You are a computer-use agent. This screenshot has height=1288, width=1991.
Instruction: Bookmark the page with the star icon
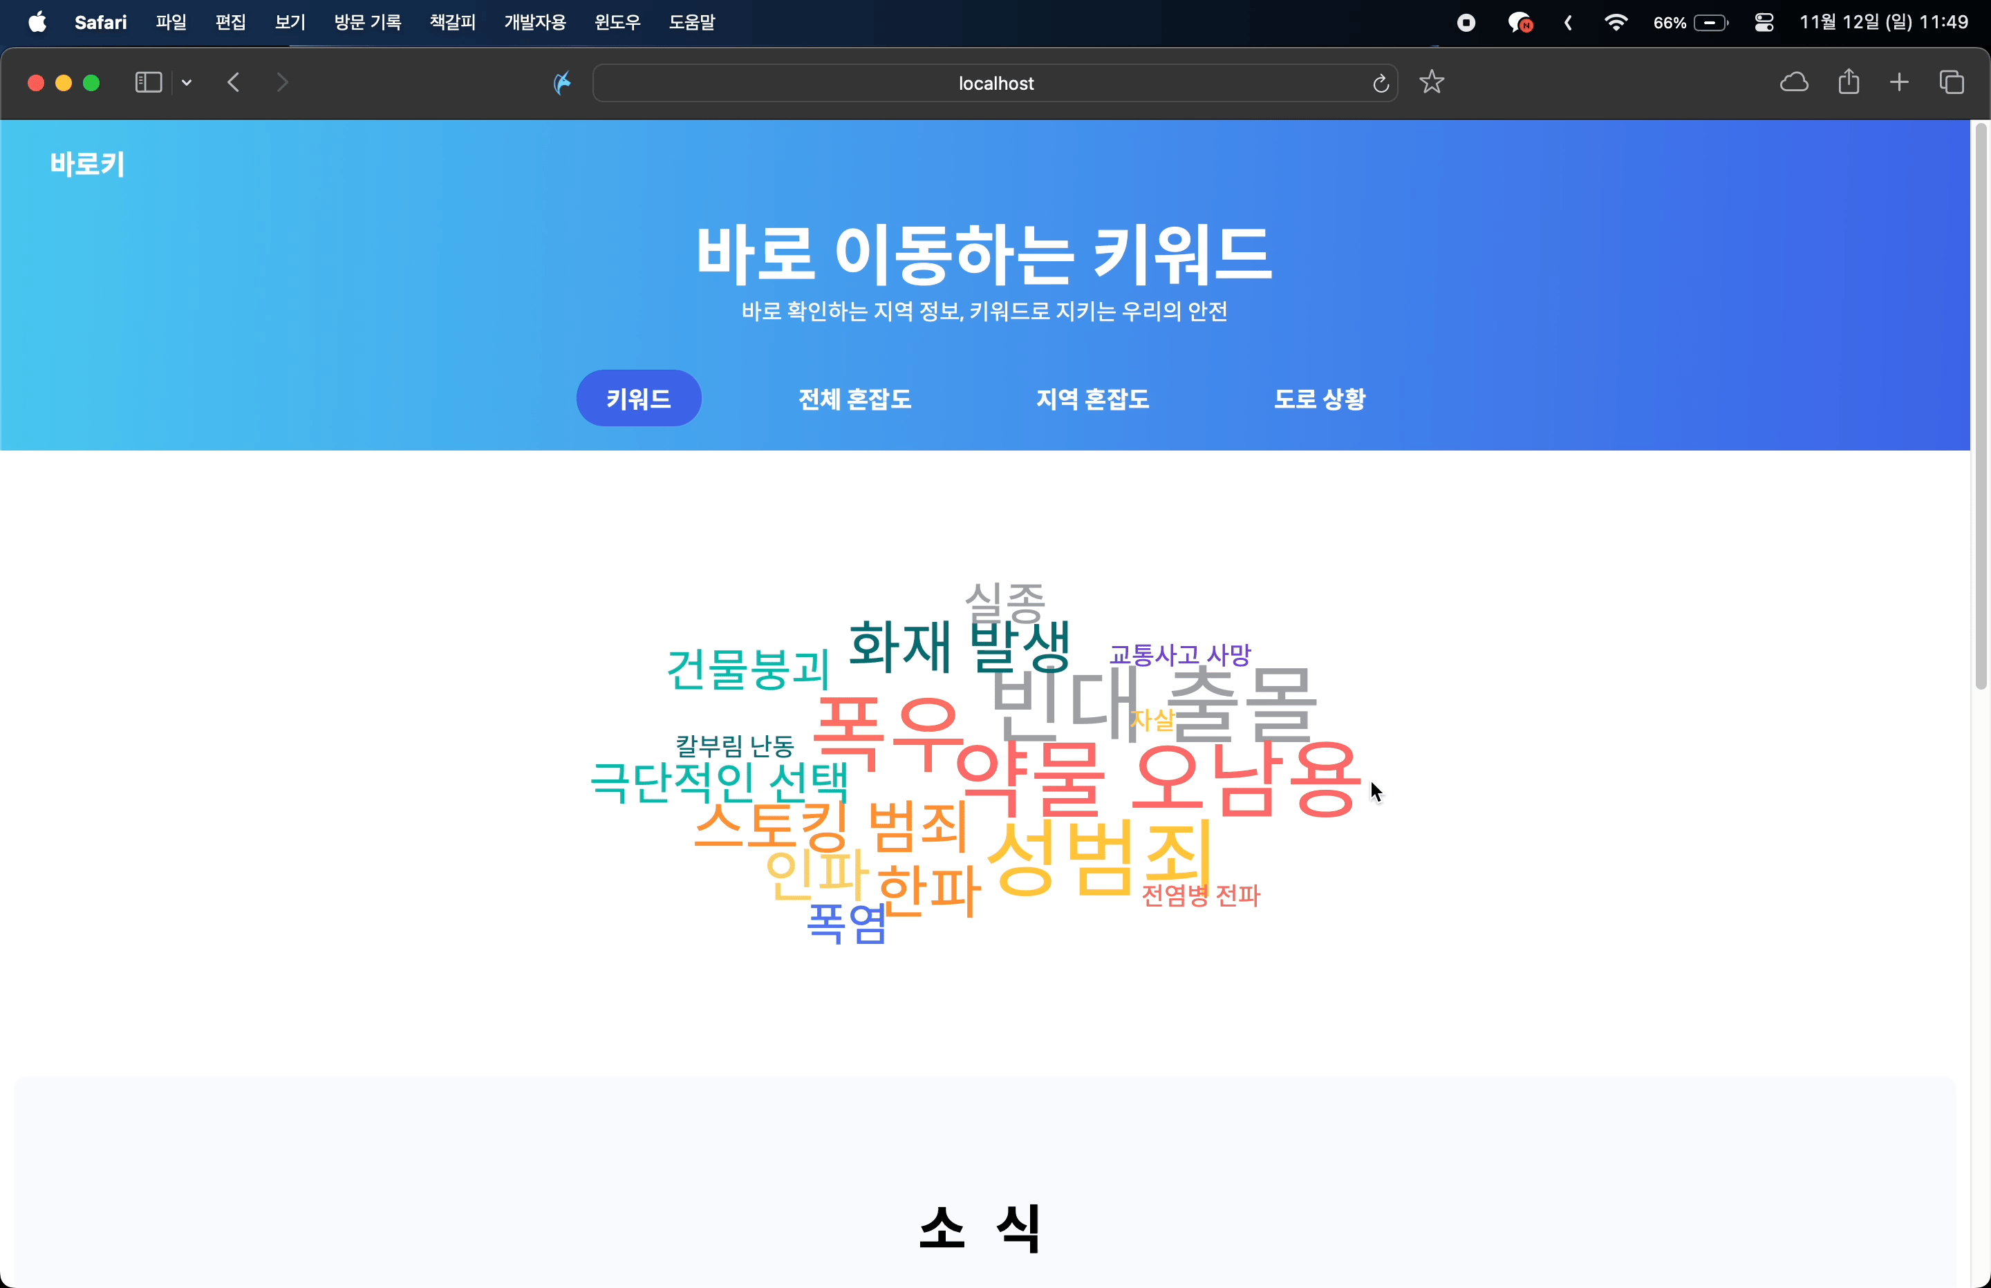click(x=1431, y=83)
